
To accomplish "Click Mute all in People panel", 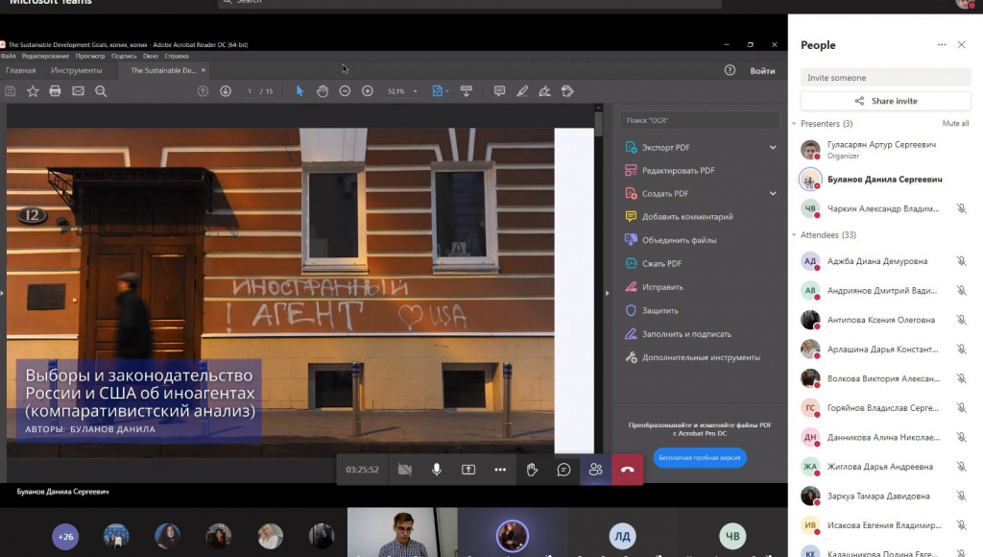I will pyautogui.click(x=955, y=124).
